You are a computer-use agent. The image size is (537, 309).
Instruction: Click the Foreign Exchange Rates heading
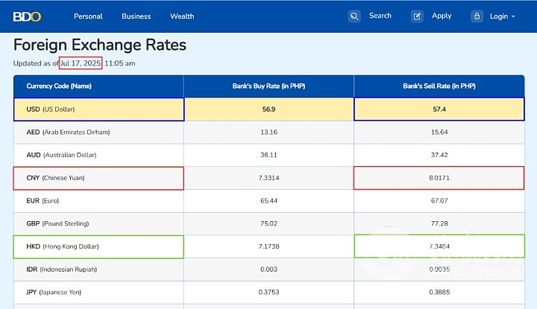[100, 45]
